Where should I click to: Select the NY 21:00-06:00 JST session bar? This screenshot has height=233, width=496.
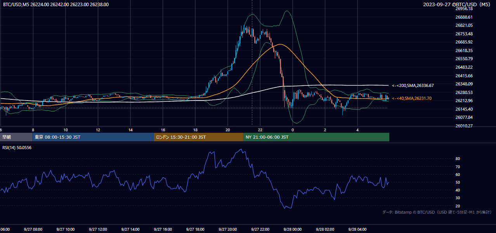tap(316, 137)
